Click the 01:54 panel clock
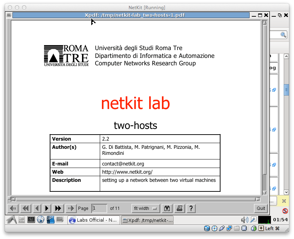Screen dimensions: 294x239 coord(280,220)
